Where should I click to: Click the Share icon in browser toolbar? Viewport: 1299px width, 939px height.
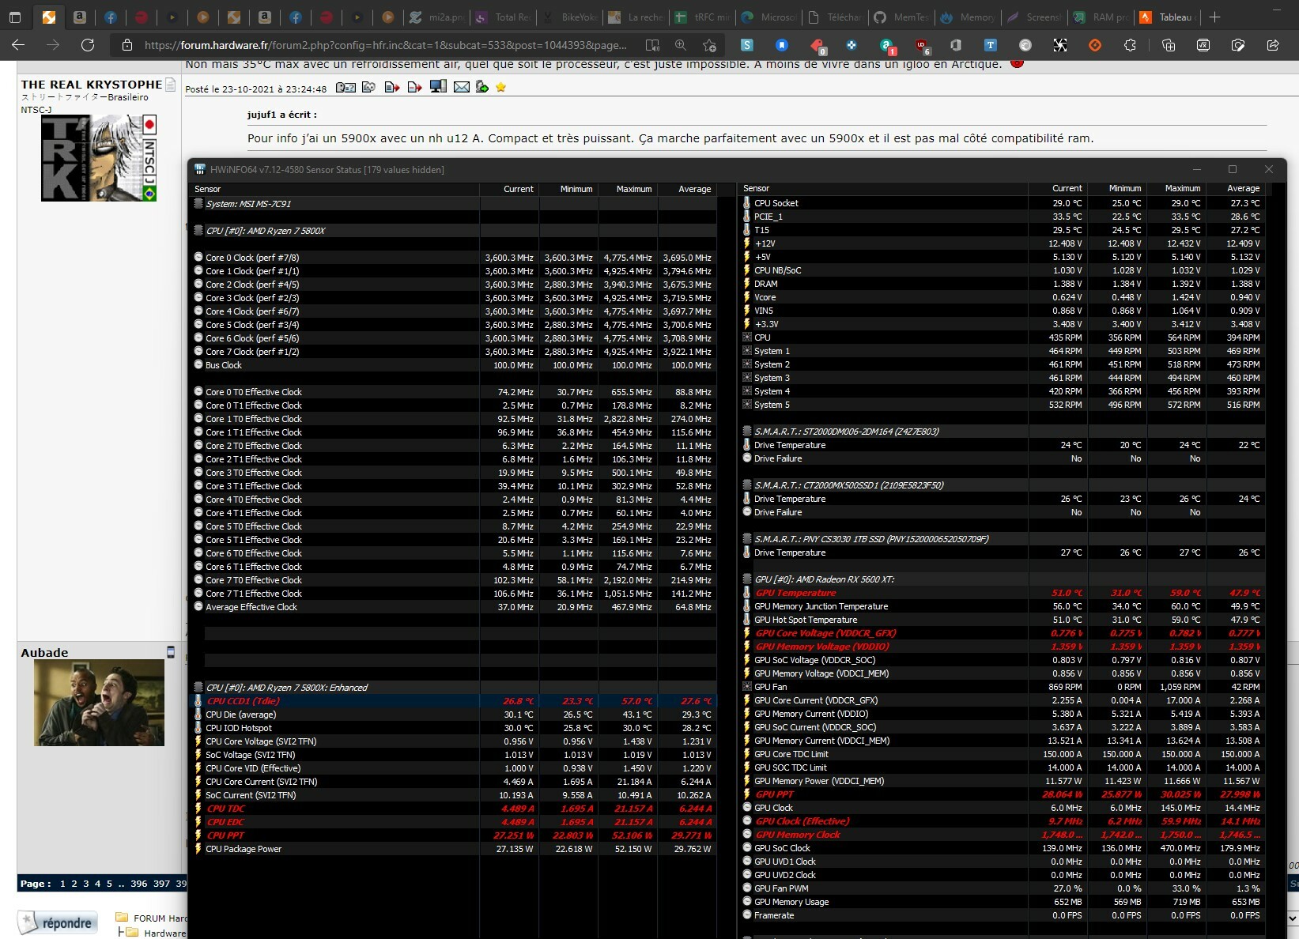1273,45
